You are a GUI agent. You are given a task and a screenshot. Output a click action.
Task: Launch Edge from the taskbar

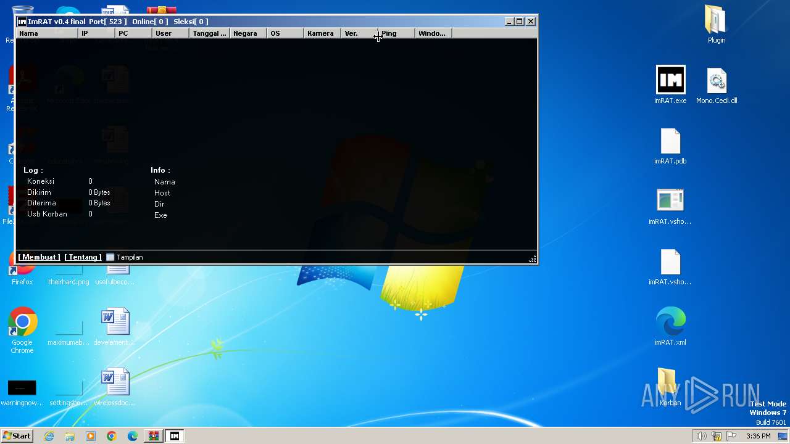pyautogui.click(x=133, y=436)
